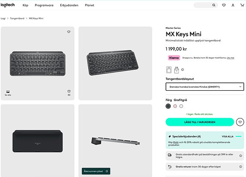
Task: Click the search magnifier icon
Action: pyautogui.click(x=213, y=5)
